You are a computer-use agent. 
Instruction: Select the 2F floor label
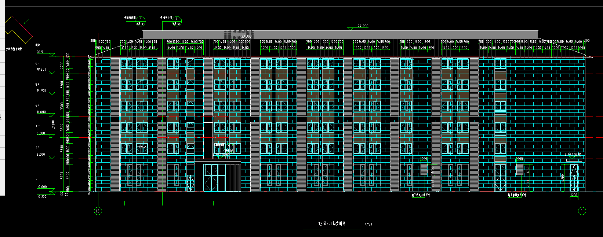coord(37,148)
